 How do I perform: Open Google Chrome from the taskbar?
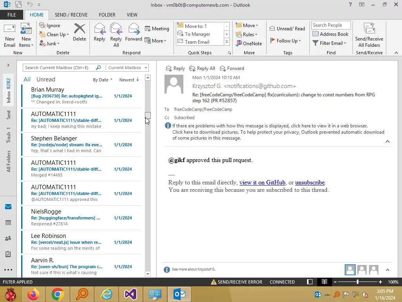click(x=57, y=294)
